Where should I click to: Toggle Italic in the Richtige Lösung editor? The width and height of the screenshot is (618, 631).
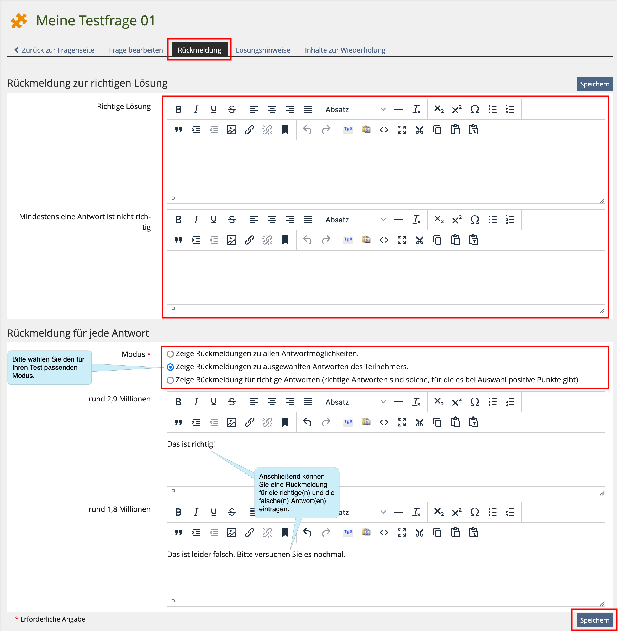tap(196, 109)
